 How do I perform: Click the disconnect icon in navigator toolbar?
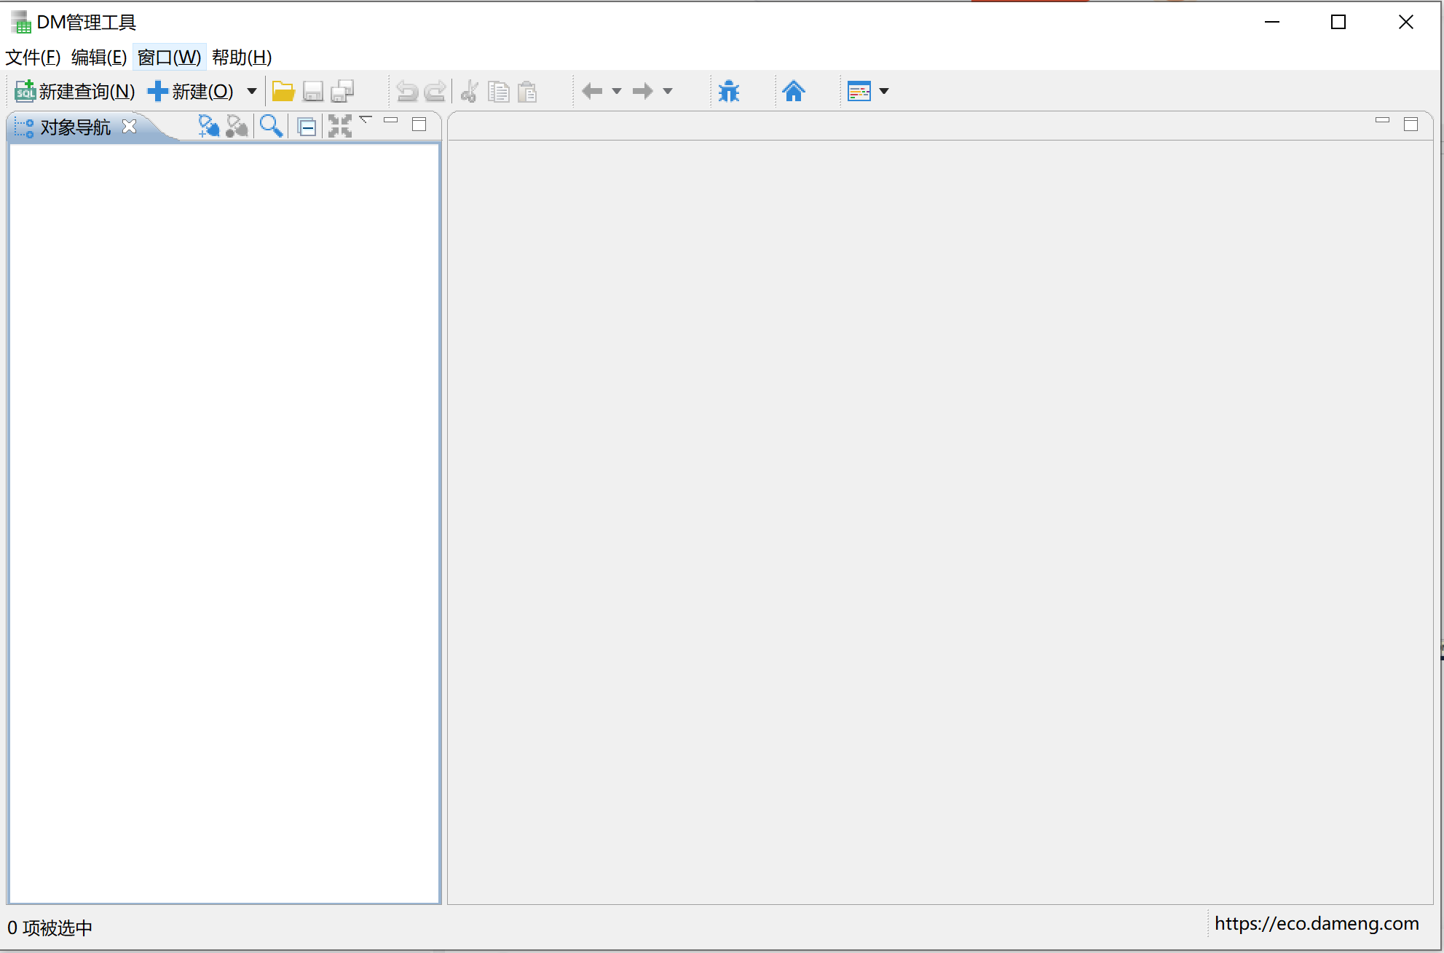(x=237, y=127)
